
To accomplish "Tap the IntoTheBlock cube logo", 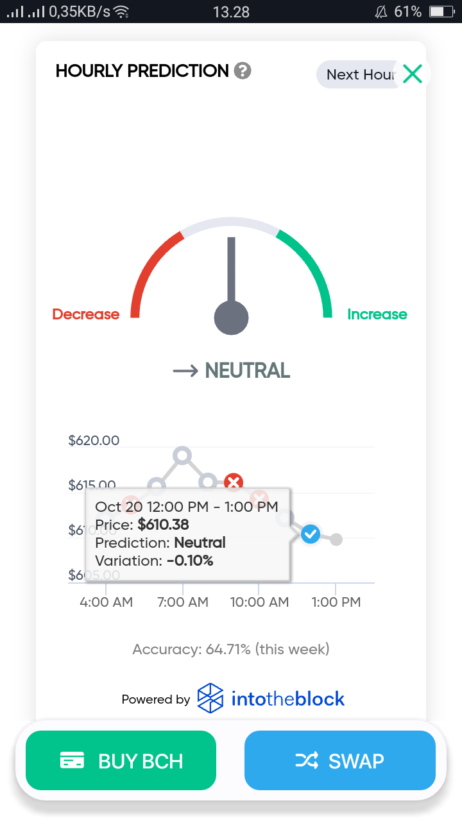I will [210, 698].
